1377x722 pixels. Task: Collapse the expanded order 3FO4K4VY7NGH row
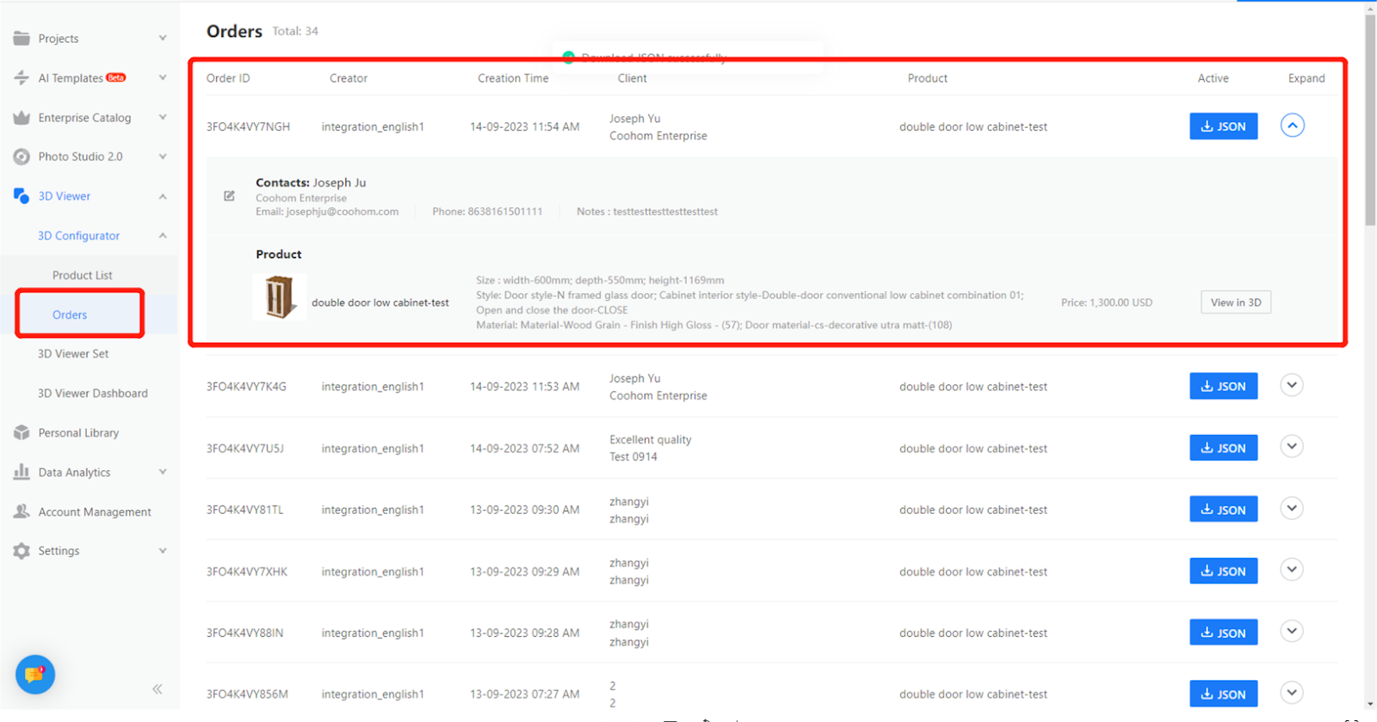tap(1292, 125)
